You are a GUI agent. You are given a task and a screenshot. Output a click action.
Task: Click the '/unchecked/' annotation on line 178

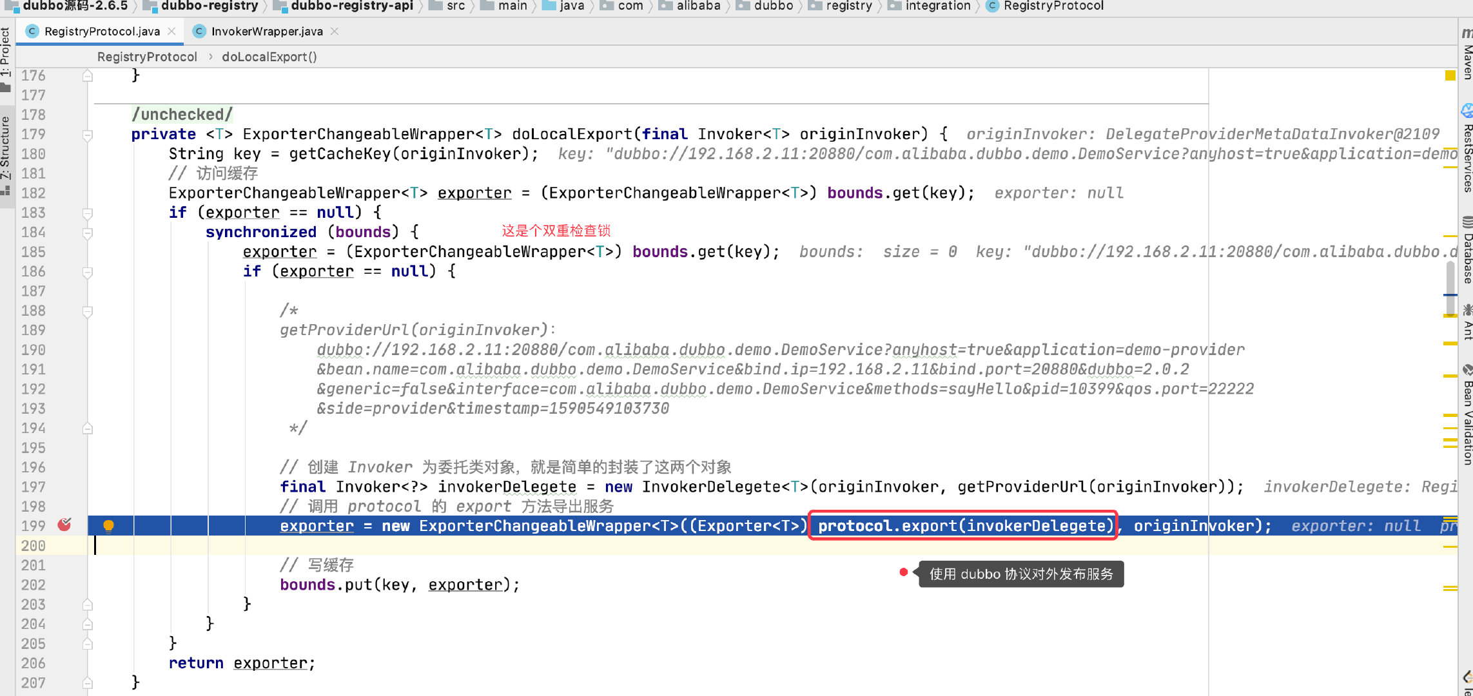[182, 115]
